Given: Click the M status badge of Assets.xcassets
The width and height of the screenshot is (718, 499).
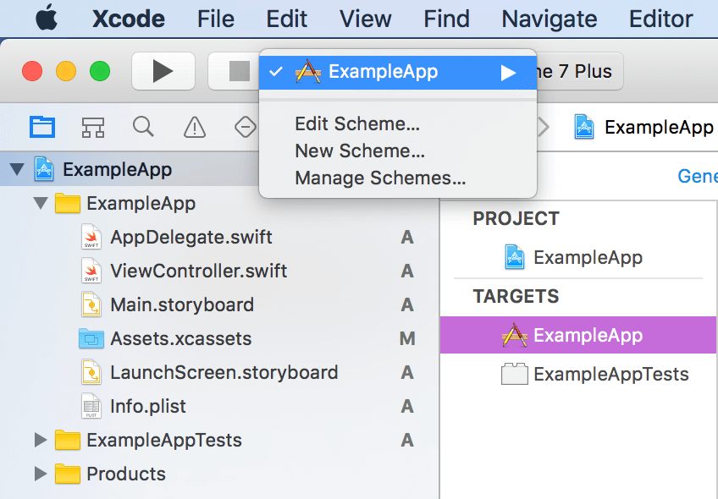Looking at the screenshot, I should pyautogui.click(x=407, y=338).
